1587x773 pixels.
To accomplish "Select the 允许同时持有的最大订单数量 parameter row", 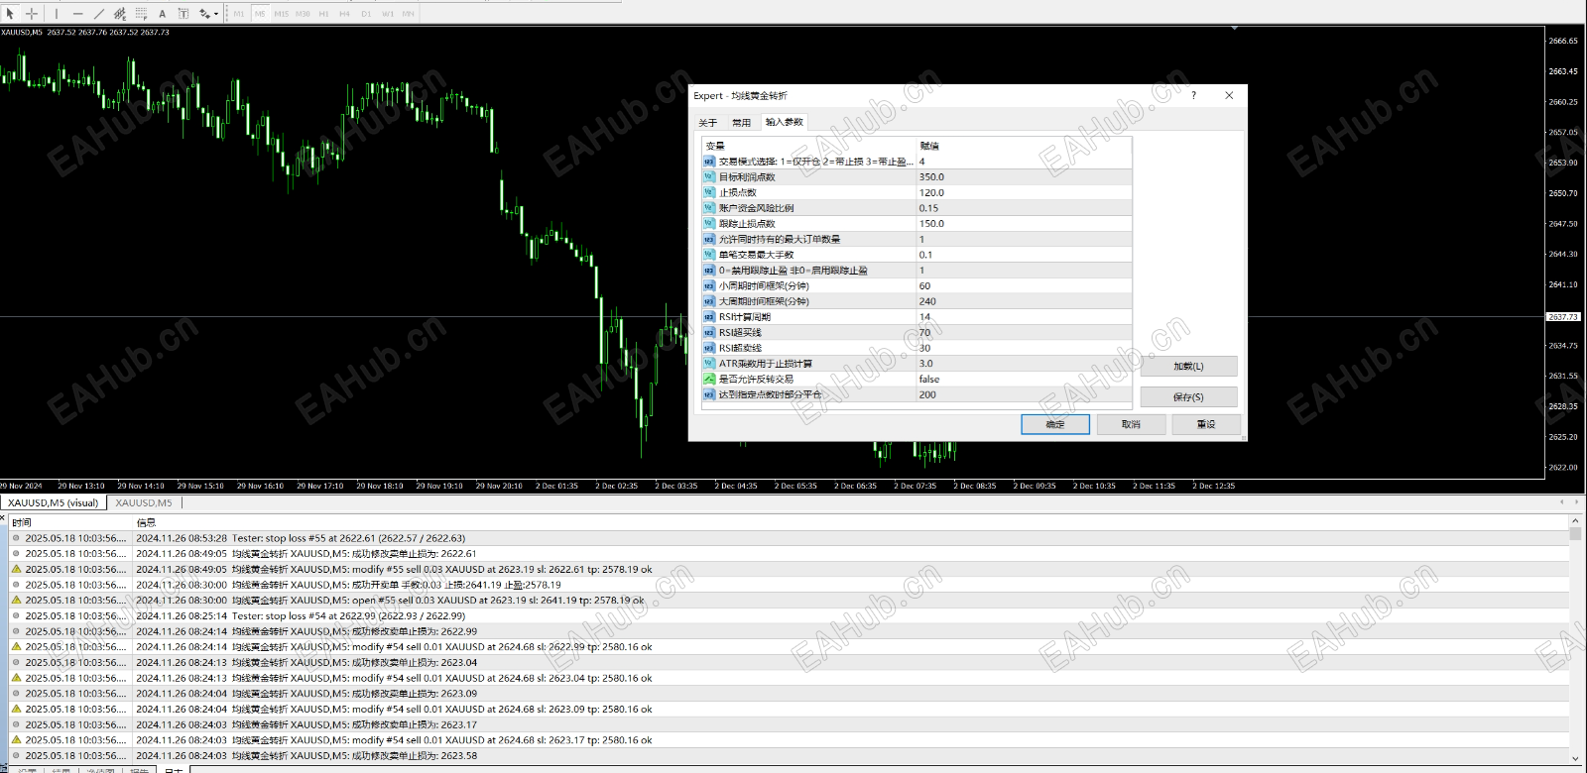I will [x=916, y=239].
